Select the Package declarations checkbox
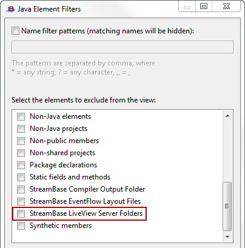The height and width of the screenshot is (248, 245). coord(21,165)
